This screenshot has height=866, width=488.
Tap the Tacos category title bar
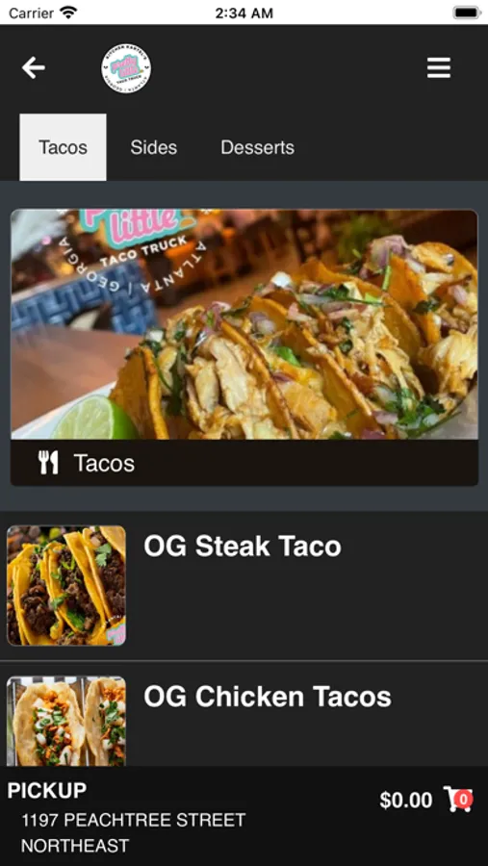[x=244, y=463]
